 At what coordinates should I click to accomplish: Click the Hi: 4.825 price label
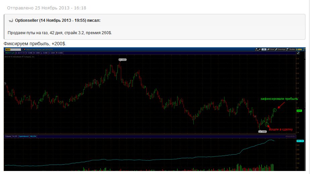coord(122,59)
